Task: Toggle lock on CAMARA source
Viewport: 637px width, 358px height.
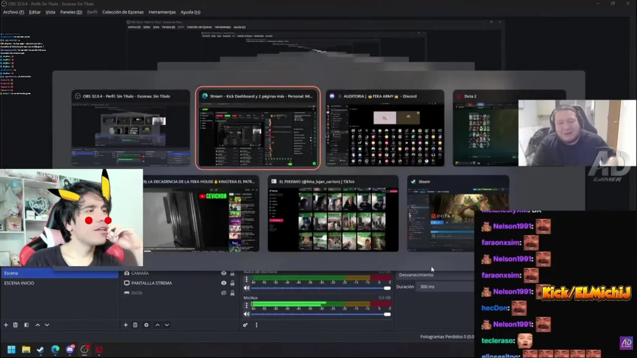Action: (x=232, y=273)
